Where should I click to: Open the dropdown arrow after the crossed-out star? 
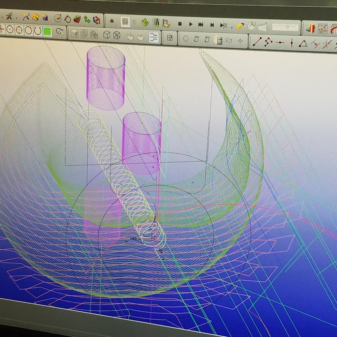point(16,18)
